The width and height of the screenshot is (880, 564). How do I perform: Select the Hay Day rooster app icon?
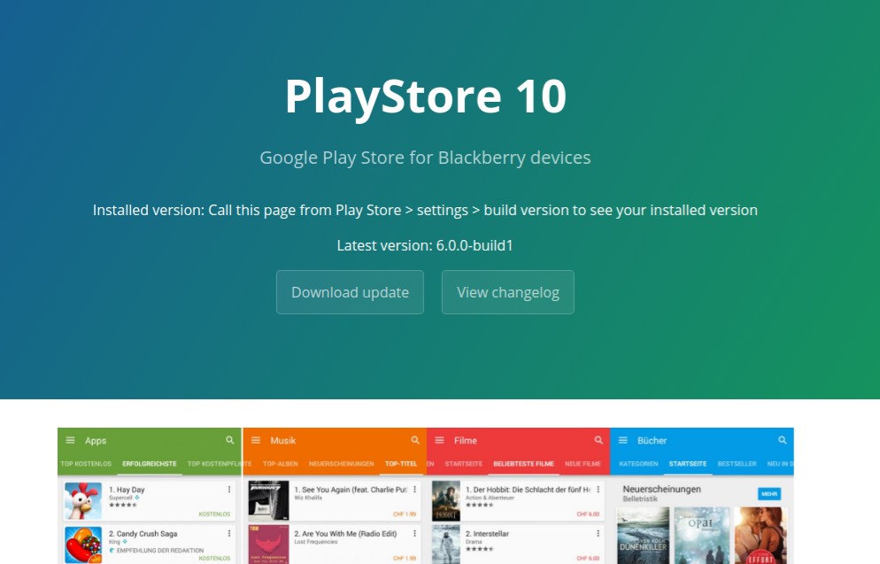click(x=83, y=500)
